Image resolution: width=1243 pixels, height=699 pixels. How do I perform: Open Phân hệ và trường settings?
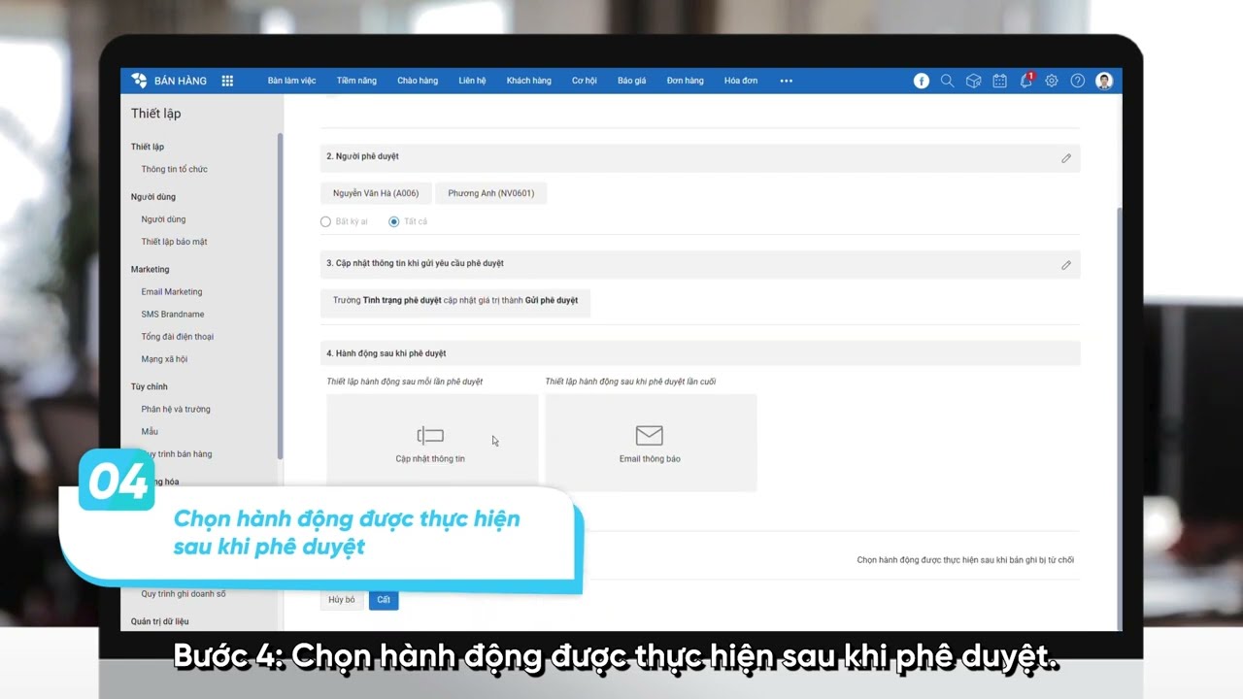tap(176, 409)
